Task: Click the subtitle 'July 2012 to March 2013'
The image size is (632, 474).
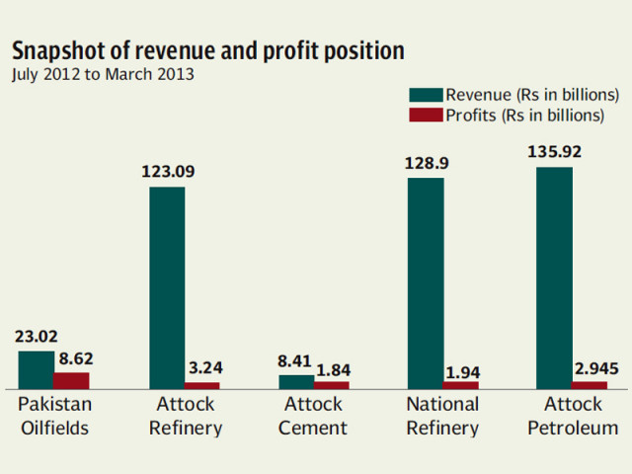Action: coord(103,75)
